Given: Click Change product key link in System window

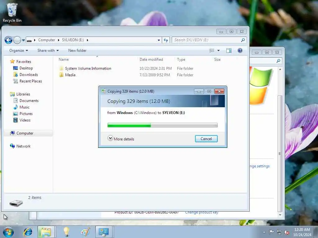Looking at the screenshot, I should 202,212.
